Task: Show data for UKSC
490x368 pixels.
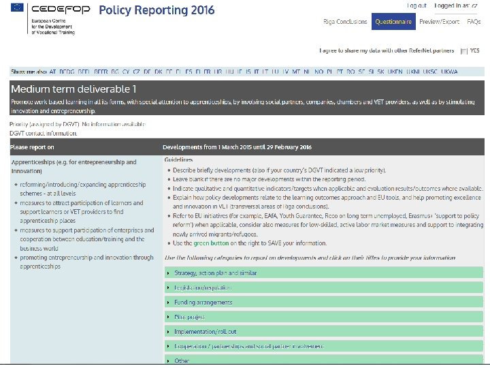Action: (x=430, y=72)
